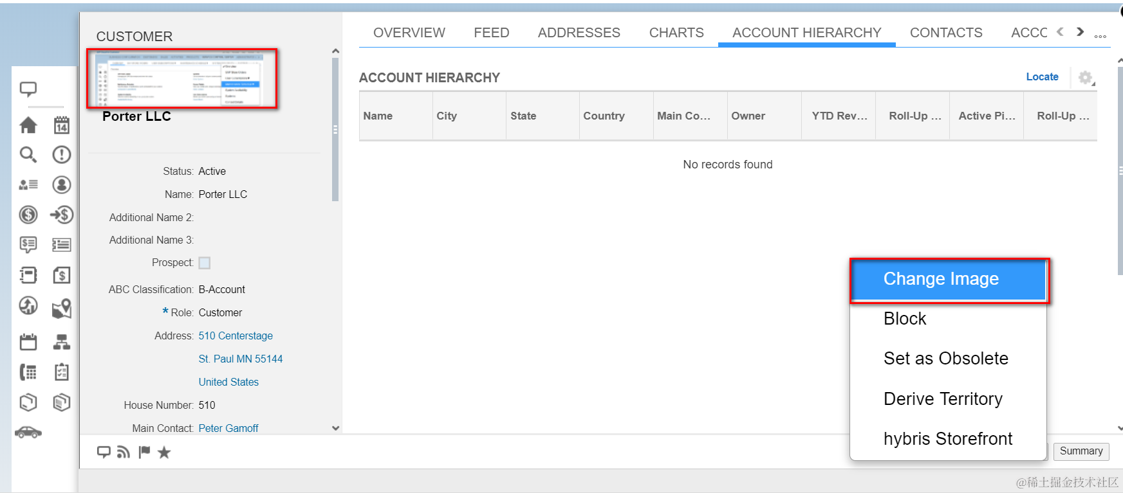
Task: Click the speech bubble icon atop sidebar
Action: coord(28,89)
